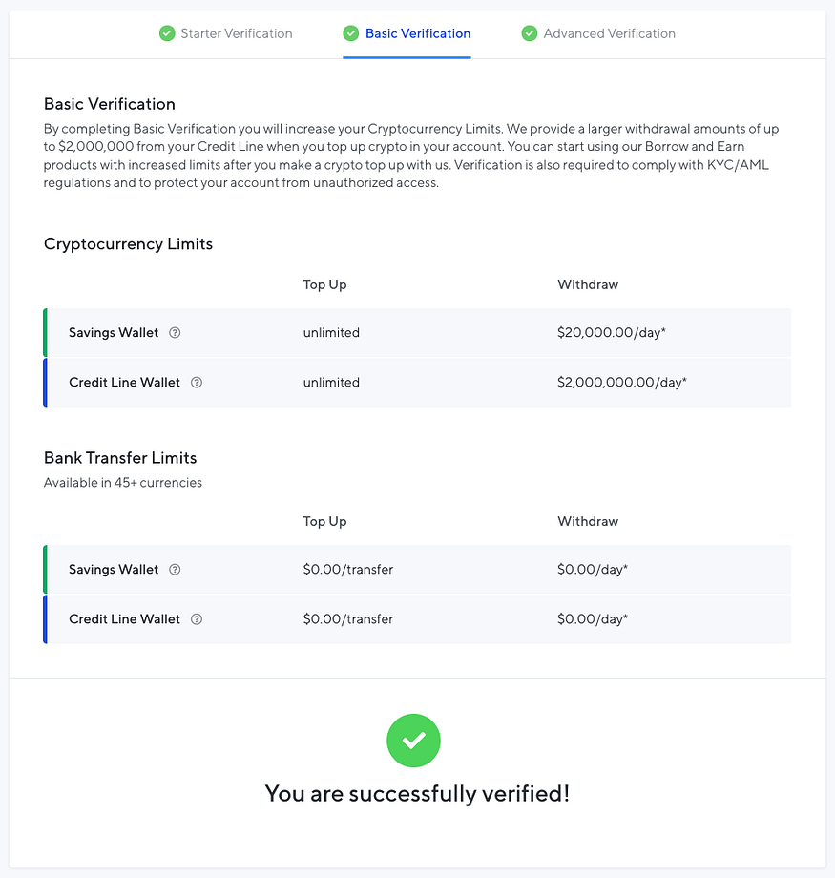Click the "Available in 45+ currencies" text

click(123, 483)
